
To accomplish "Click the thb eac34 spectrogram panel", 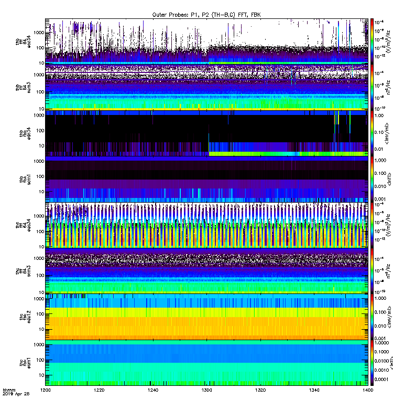I will (206, 41).
